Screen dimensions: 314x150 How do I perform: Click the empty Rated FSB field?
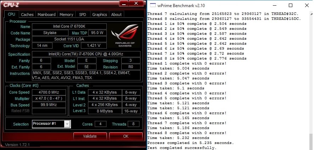click(x=49, y=111)
